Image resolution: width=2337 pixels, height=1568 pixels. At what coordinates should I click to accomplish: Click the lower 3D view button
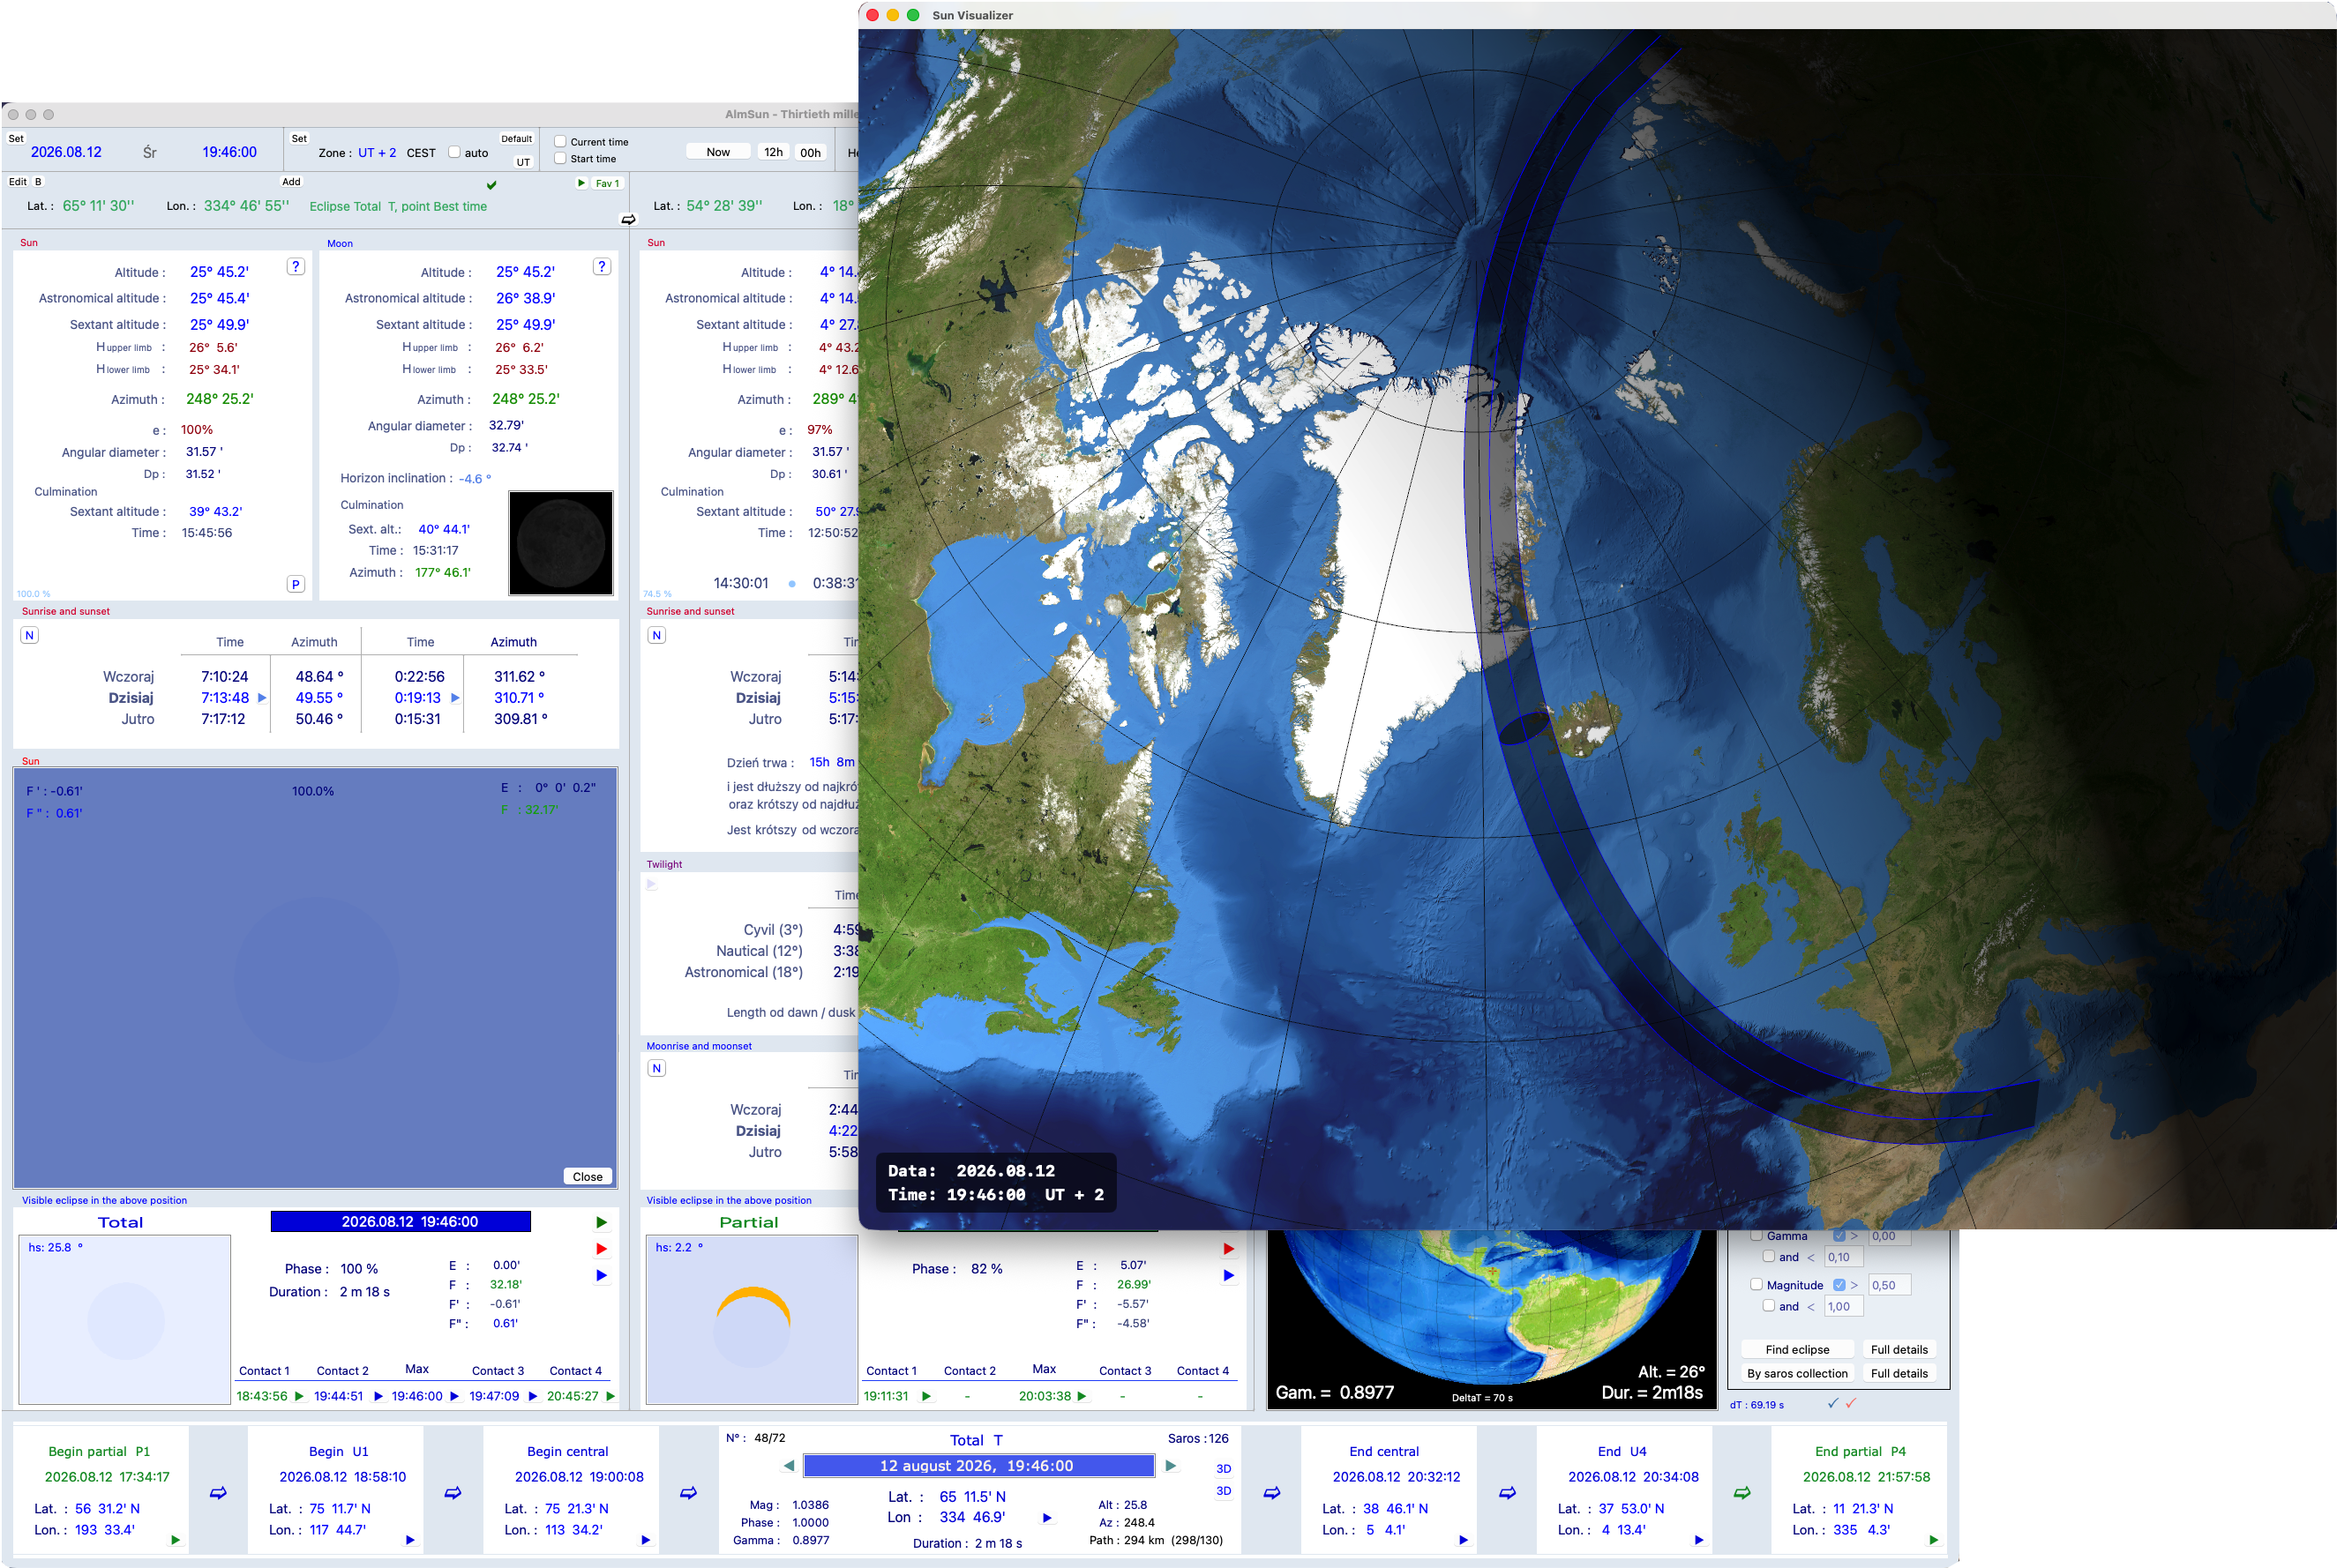click(1224, 1490)
